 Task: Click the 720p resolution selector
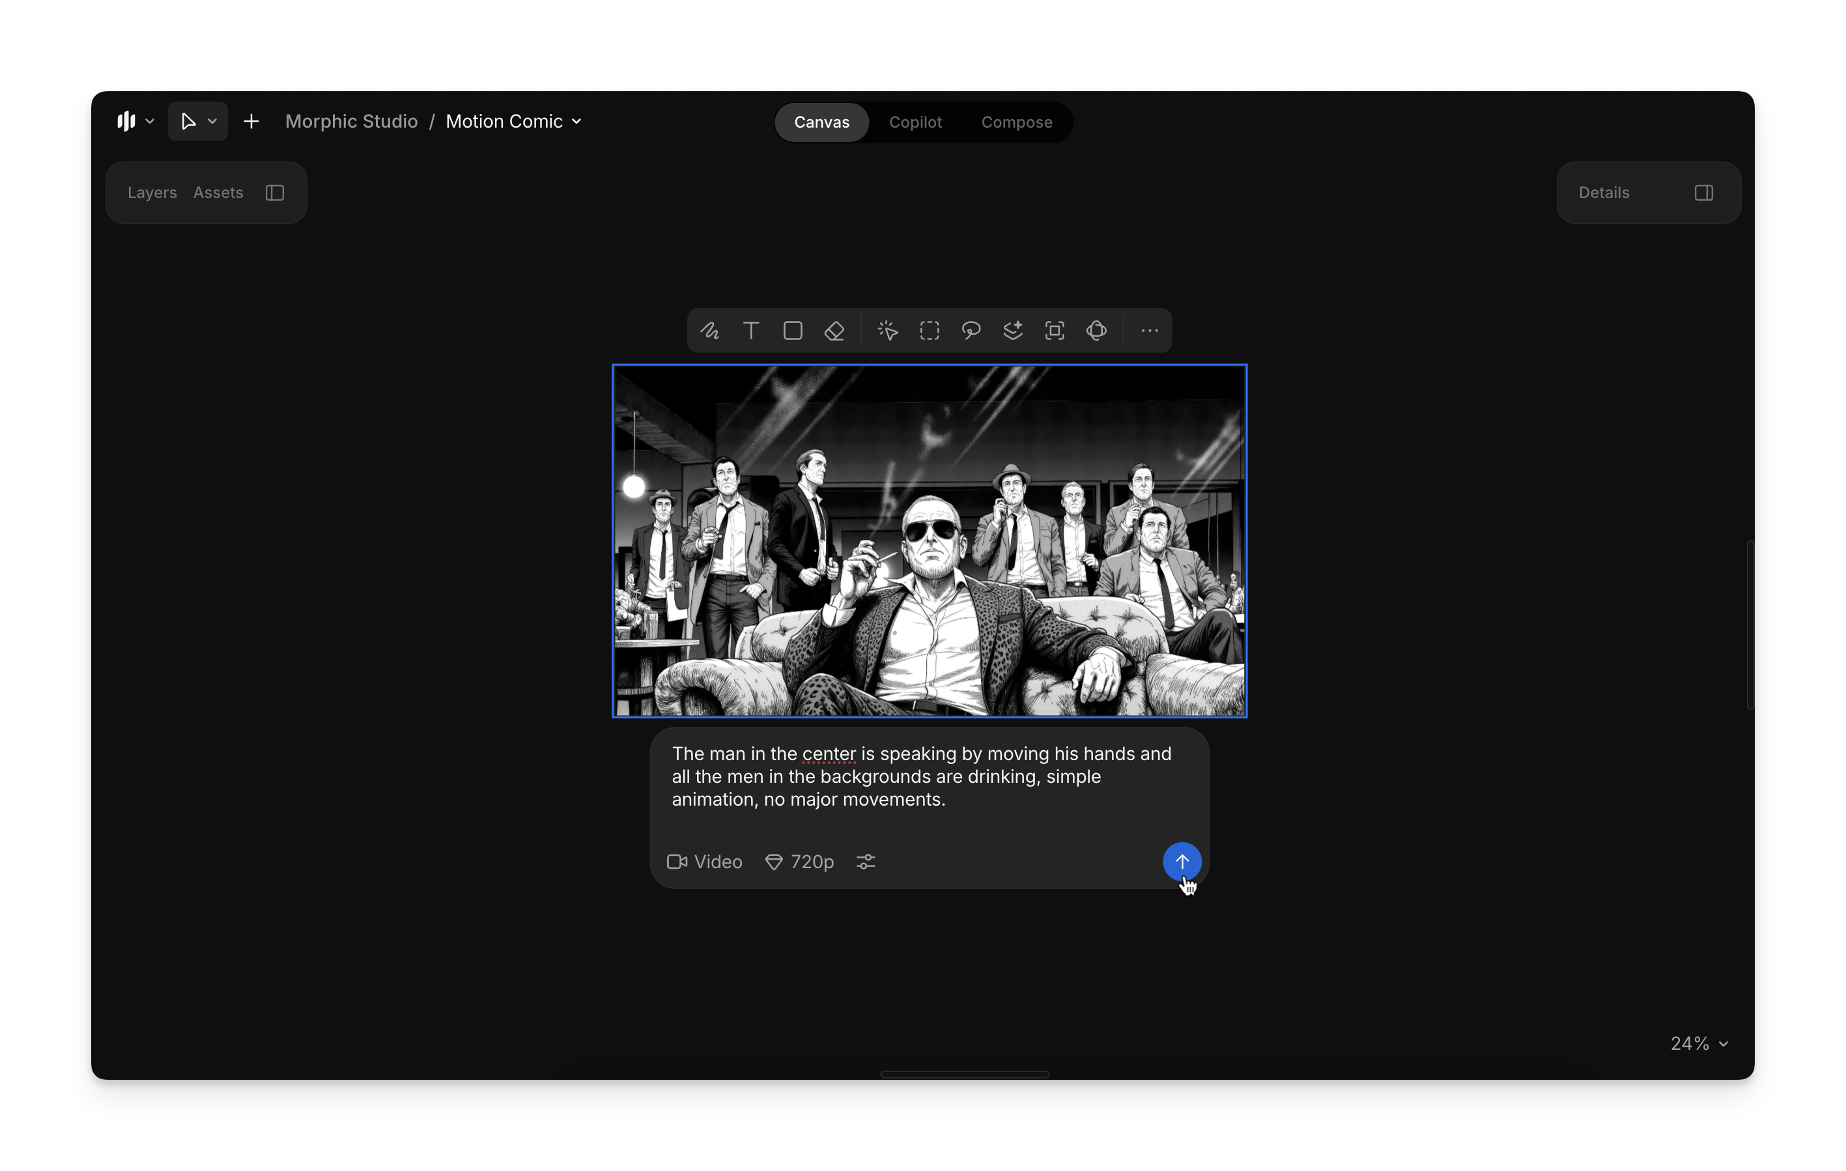point(800,862)
